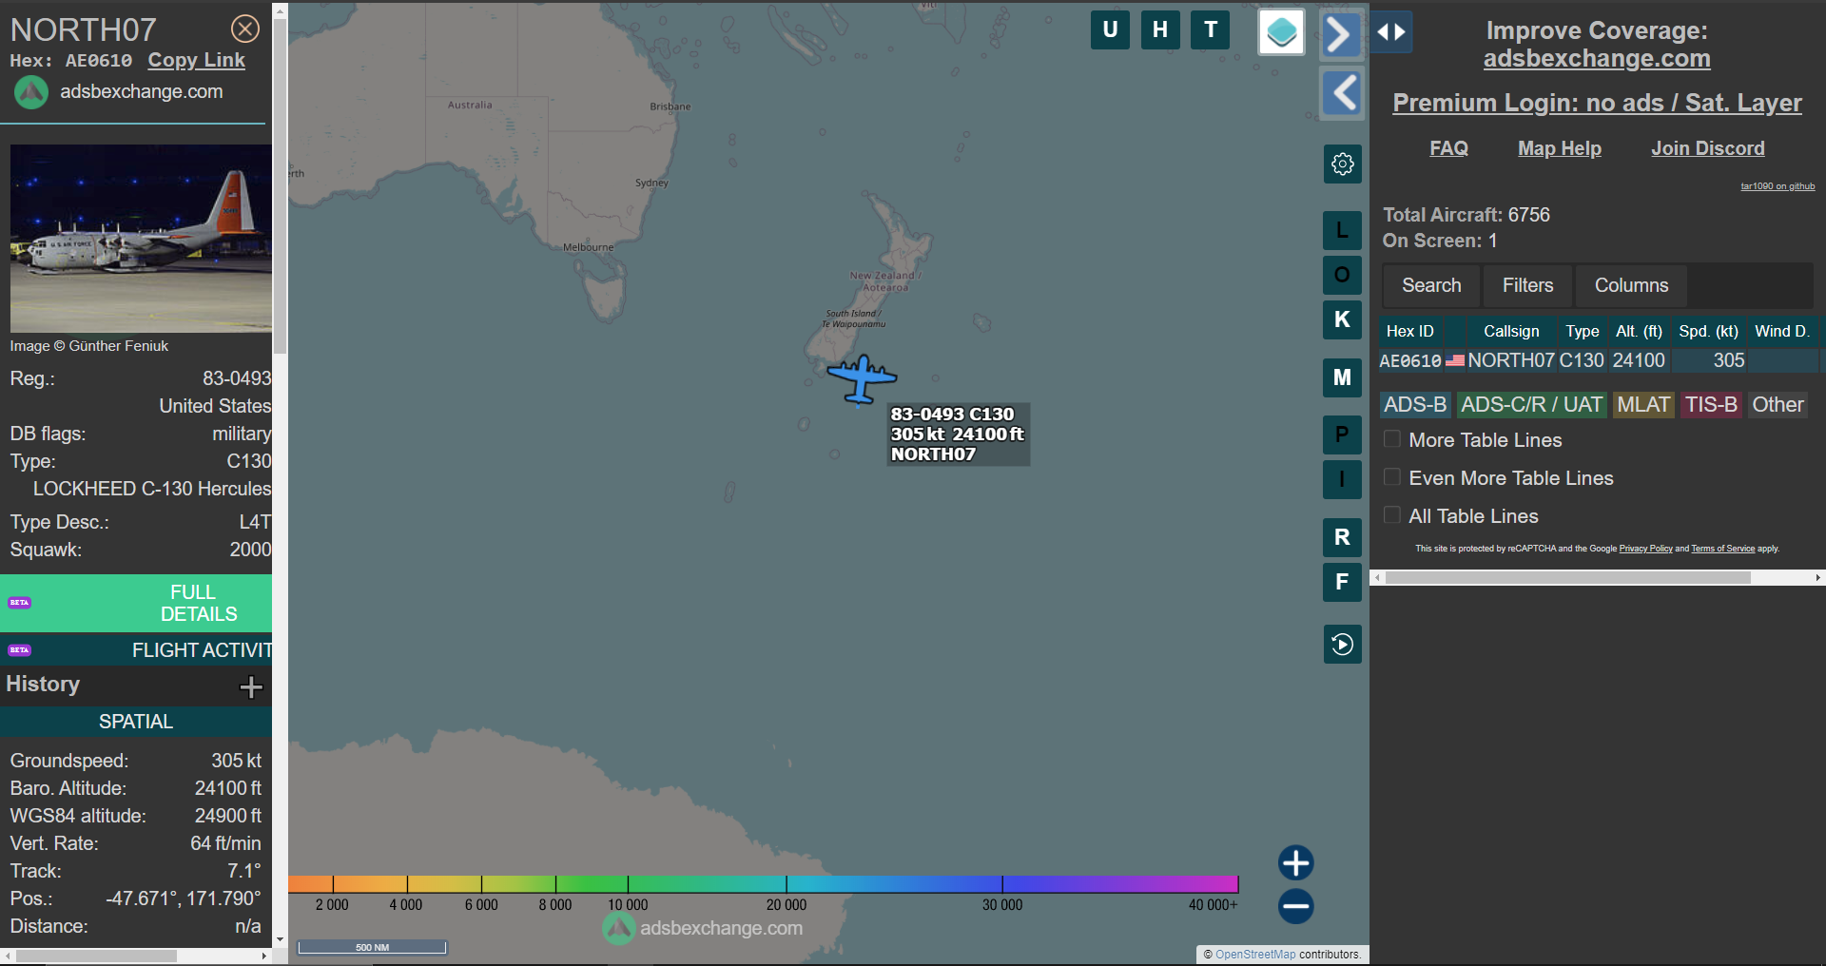
Task: Open the map settings gear
Action: [1343, 164]
